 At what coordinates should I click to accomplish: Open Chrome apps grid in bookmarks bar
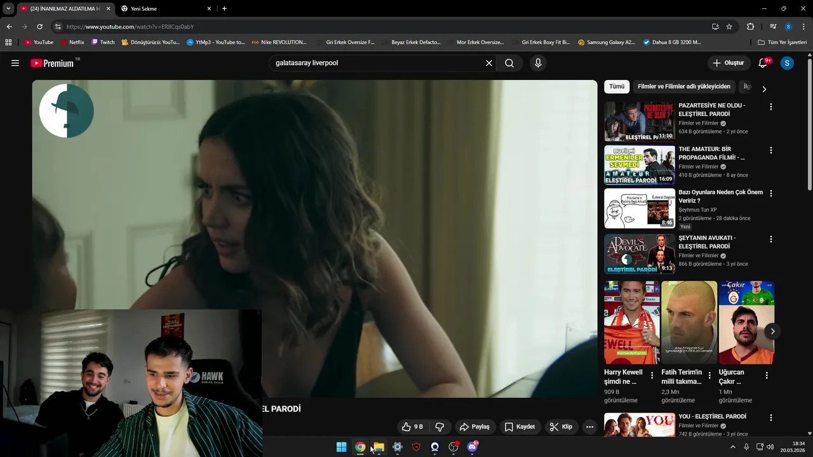pos(8,43)
